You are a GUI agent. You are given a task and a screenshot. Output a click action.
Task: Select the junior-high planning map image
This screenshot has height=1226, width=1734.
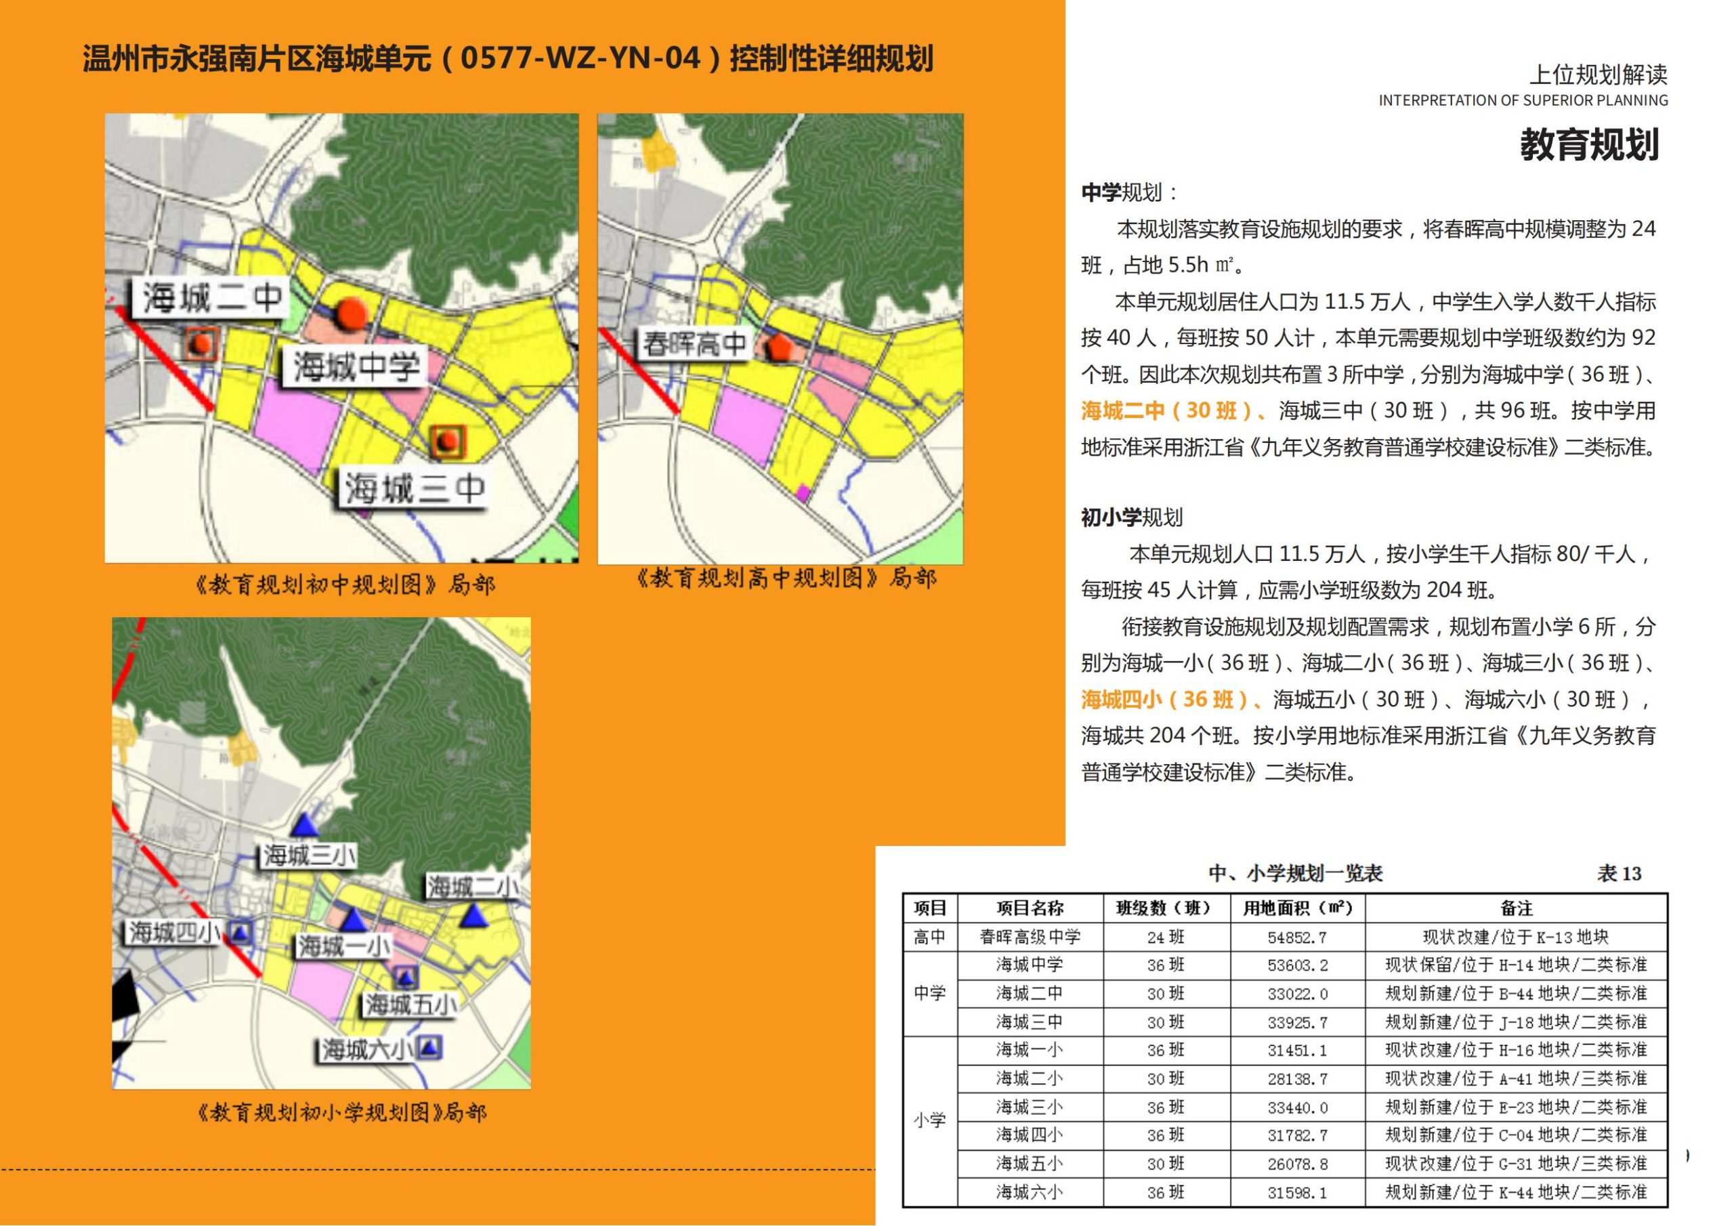pos(341,339)
